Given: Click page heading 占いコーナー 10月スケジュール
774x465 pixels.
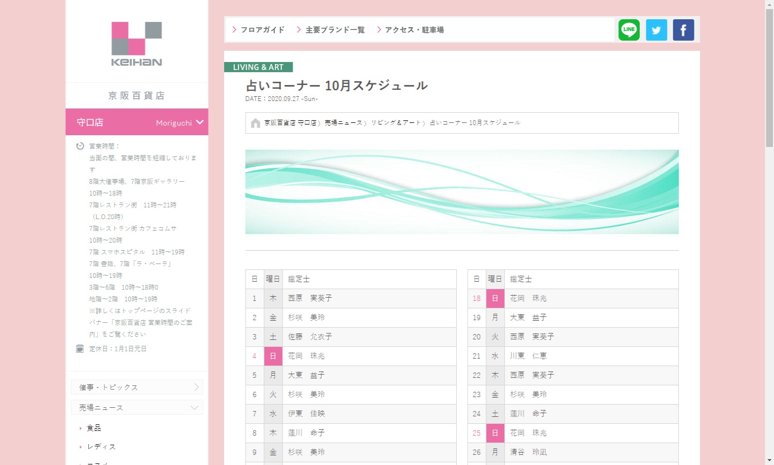Looking at the screenshot, I should pos(337,86).
